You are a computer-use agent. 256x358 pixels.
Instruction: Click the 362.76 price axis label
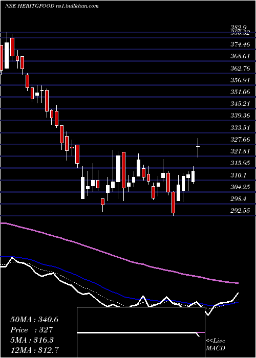coord(240,68)
